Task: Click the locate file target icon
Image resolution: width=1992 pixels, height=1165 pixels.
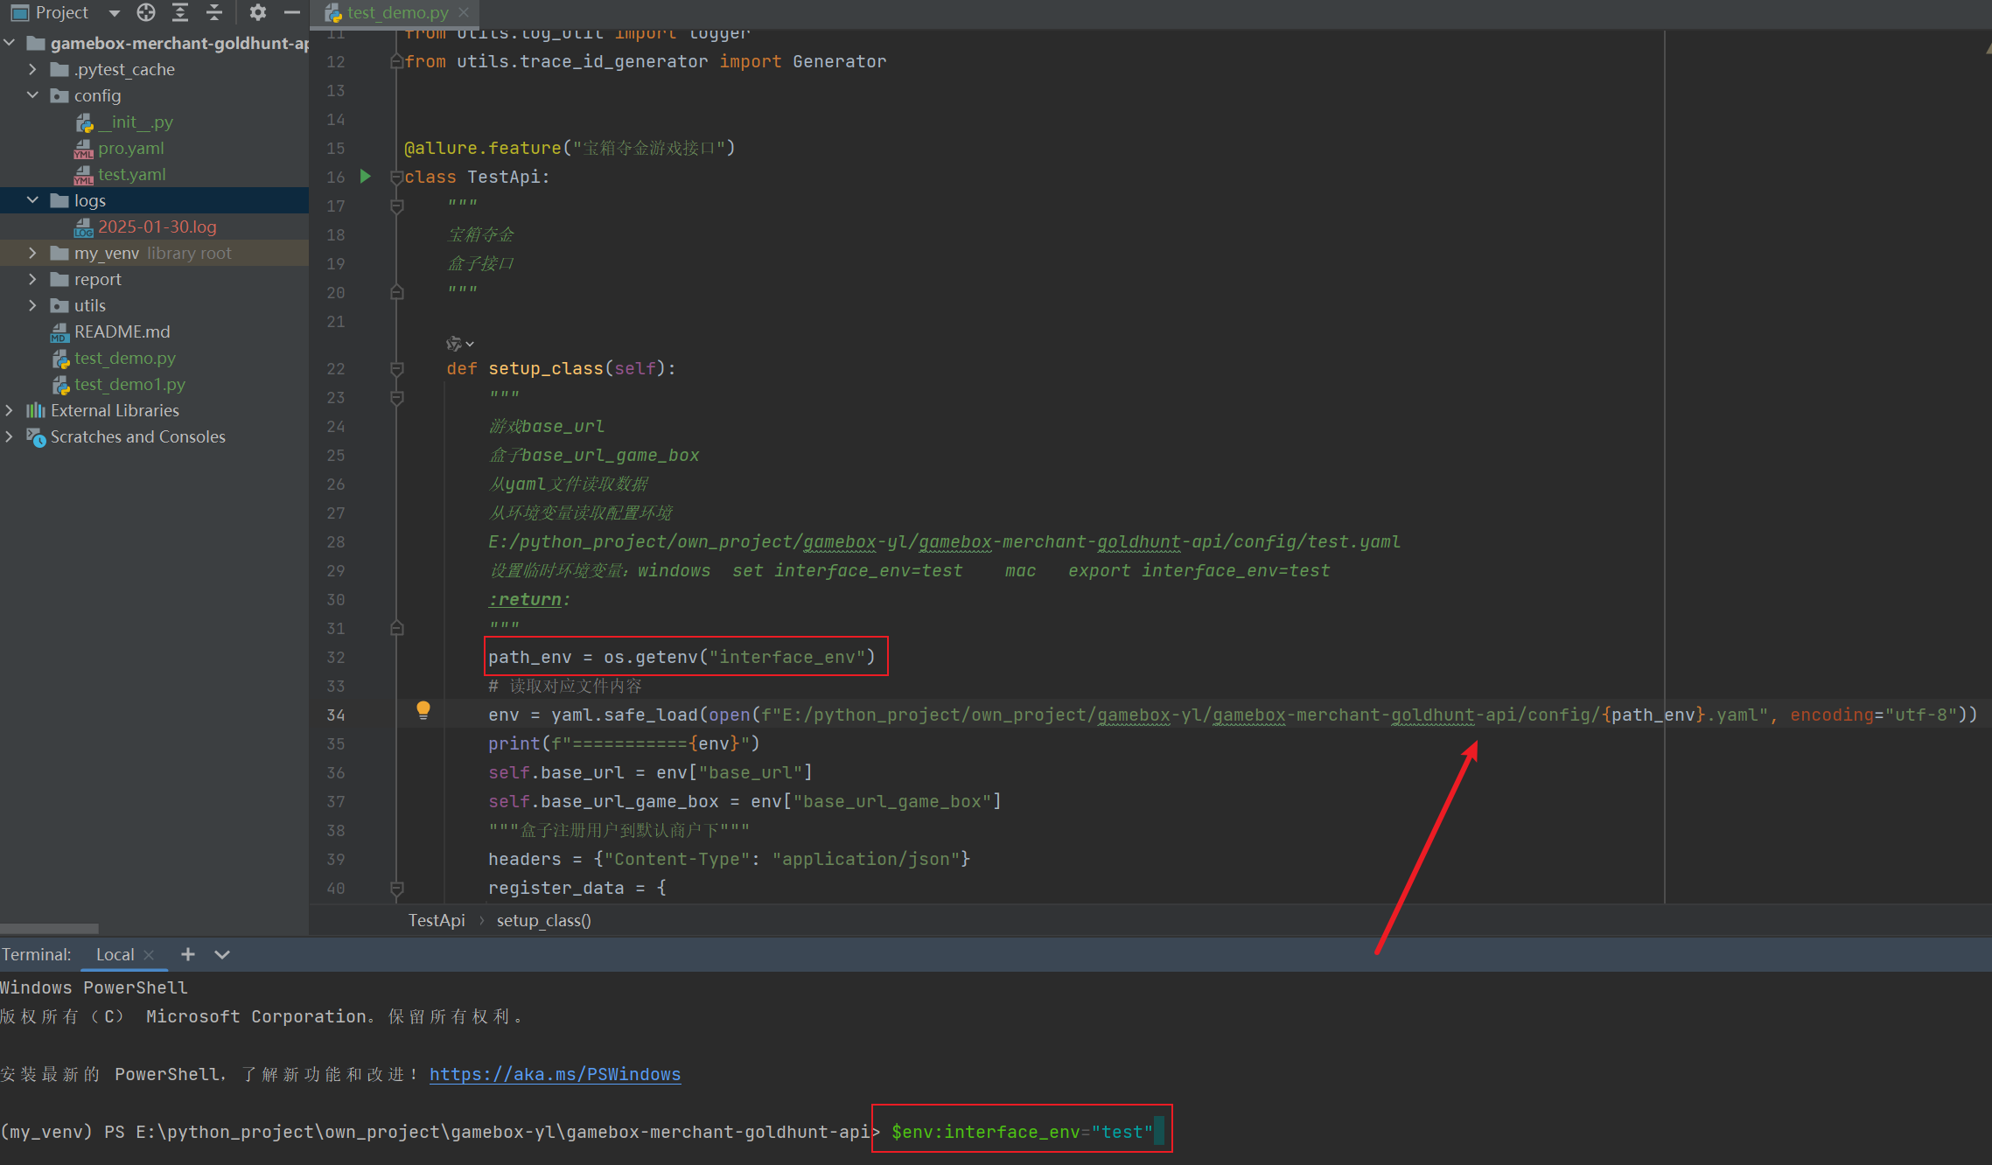Action: point(146,12)
